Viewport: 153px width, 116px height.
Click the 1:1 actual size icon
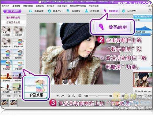[x=117, y=96]
